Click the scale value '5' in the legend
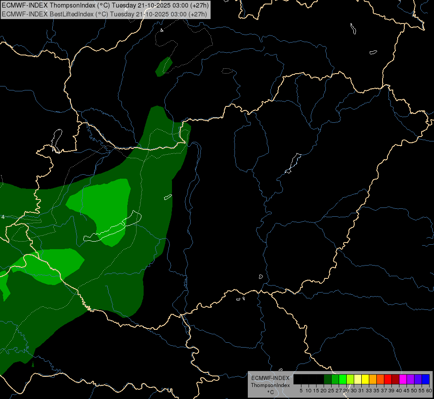This screenshot has height=399, width=434. 301,391
